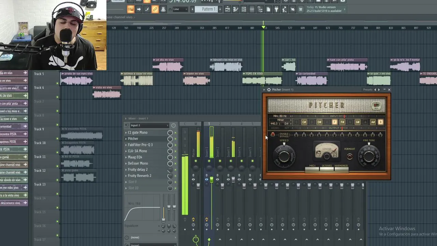437x246 pixels.
Task: Select next Pitcher preset arrow
Action: 379,90
